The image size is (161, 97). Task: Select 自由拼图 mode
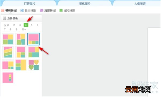tap(28, 10)
